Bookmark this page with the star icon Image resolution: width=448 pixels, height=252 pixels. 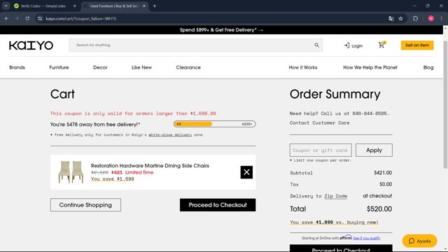(400, 19)
